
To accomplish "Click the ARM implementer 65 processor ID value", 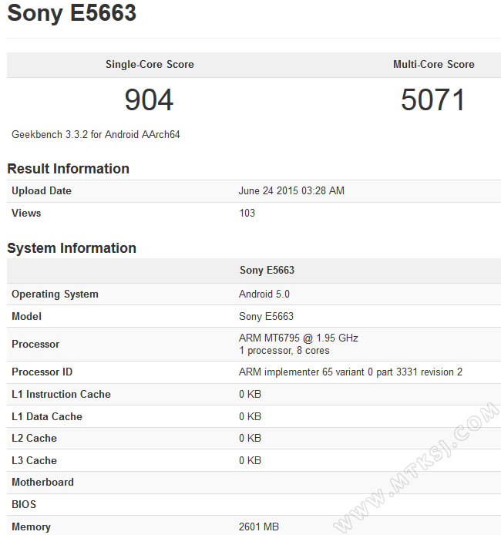I will pyautogui.click(x=351, y=372).
